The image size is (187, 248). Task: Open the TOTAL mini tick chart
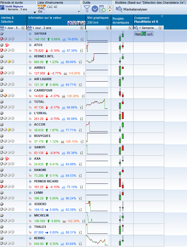(x=97, y=104)
